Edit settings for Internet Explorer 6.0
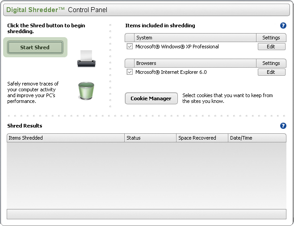Screen dimensions: 294x226 point(271,72)
